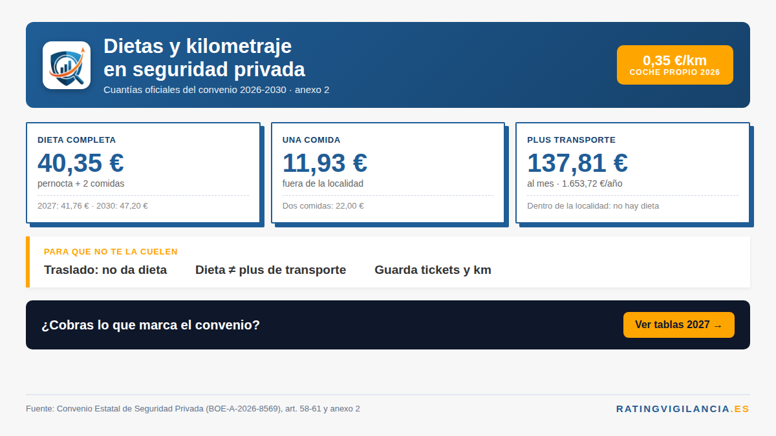Click the Ver tablas 2027 button

679,325
